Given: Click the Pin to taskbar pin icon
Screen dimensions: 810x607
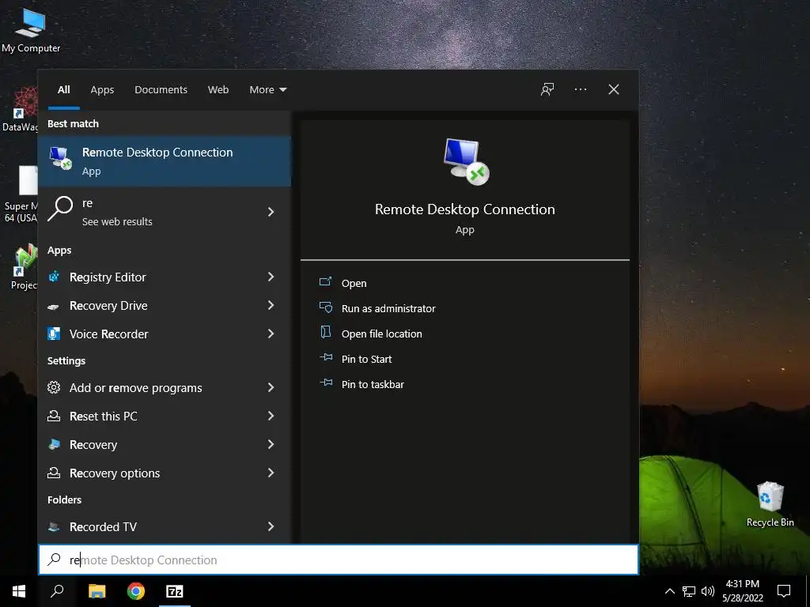Looking at the screenshot, I should pos(325,383).
